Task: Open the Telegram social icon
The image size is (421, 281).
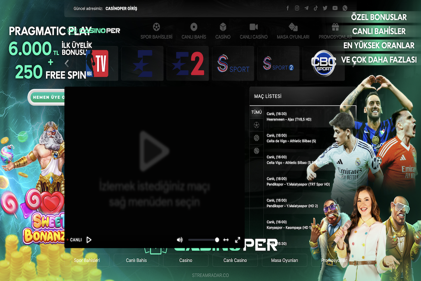Action: coord(306,8)
